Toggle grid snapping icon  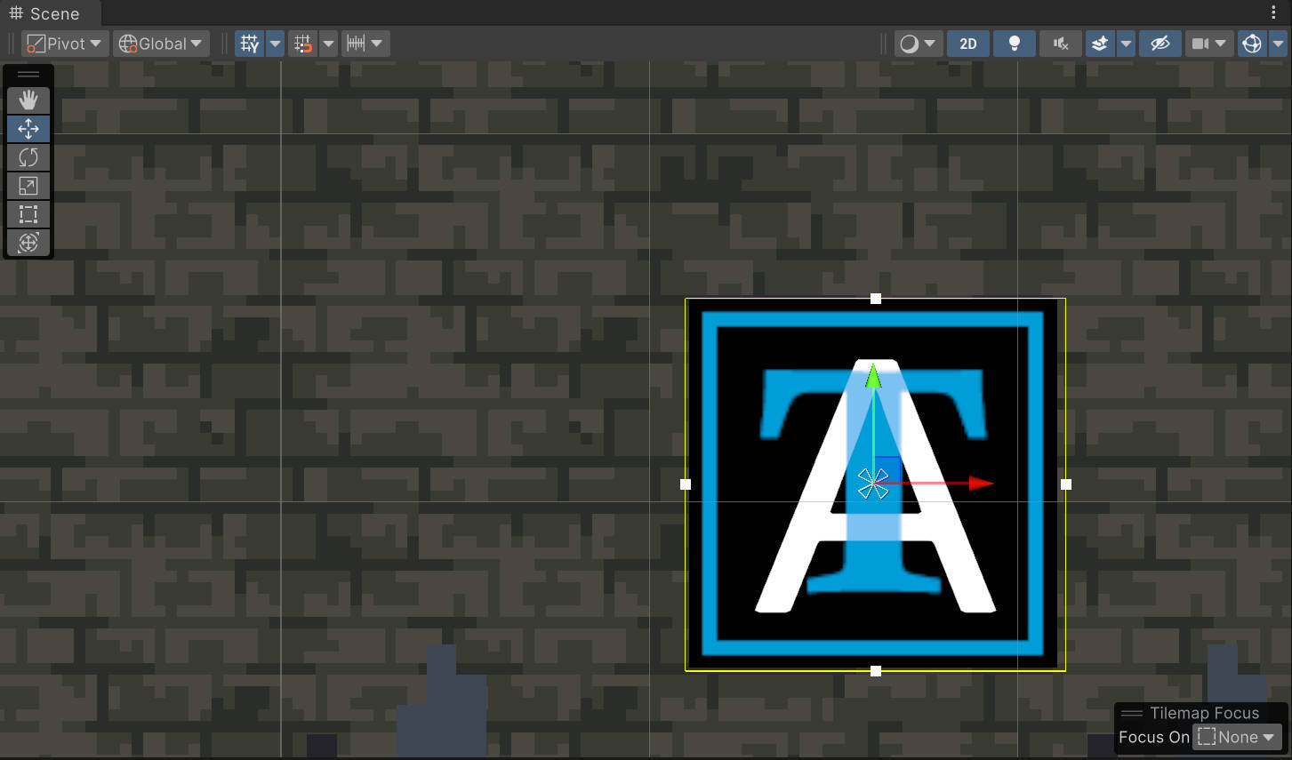(x=303, y=44)
